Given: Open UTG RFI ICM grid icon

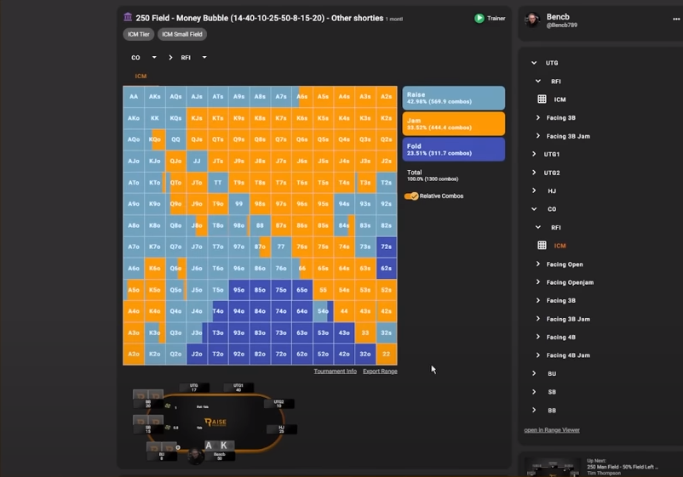Looking at the screenshot, I should tap(542, 99).
